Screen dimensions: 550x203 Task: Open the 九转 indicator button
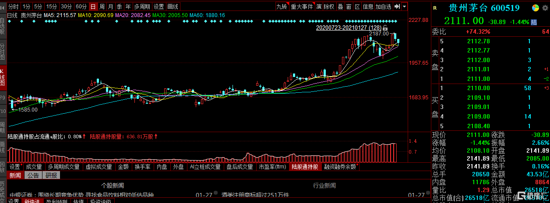point(282,7)
